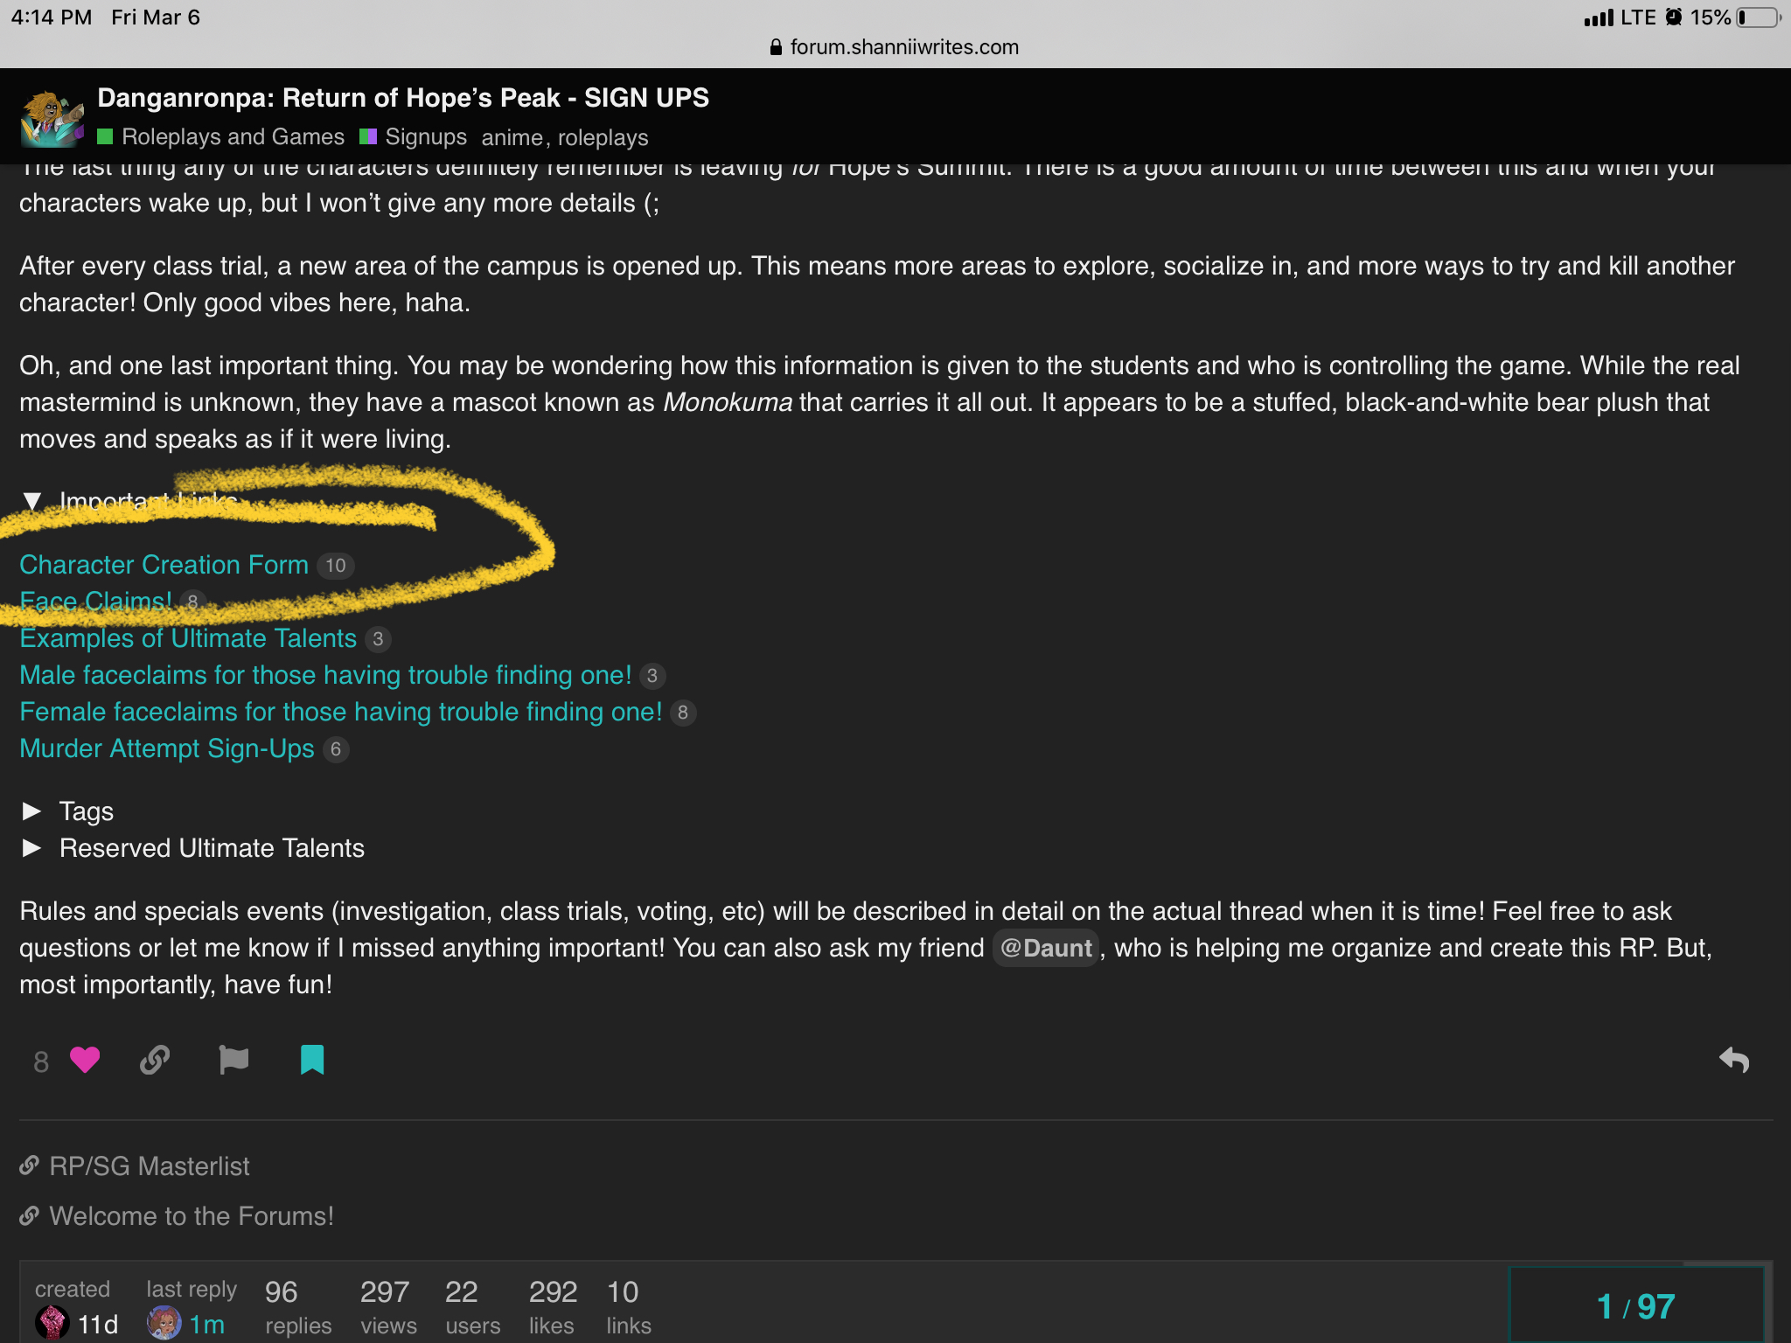Viewport: 1791px width, 1343px height.
Task: Open the Murder Attempt Sign-Ups link
Action: [167, 748]
